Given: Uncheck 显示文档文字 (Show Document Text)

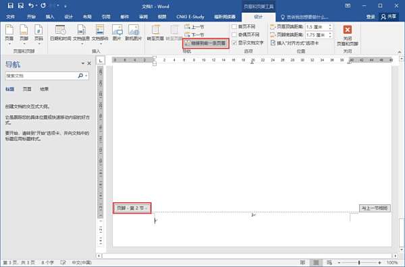Looking at the screenshot, I should tap(234, 42).
